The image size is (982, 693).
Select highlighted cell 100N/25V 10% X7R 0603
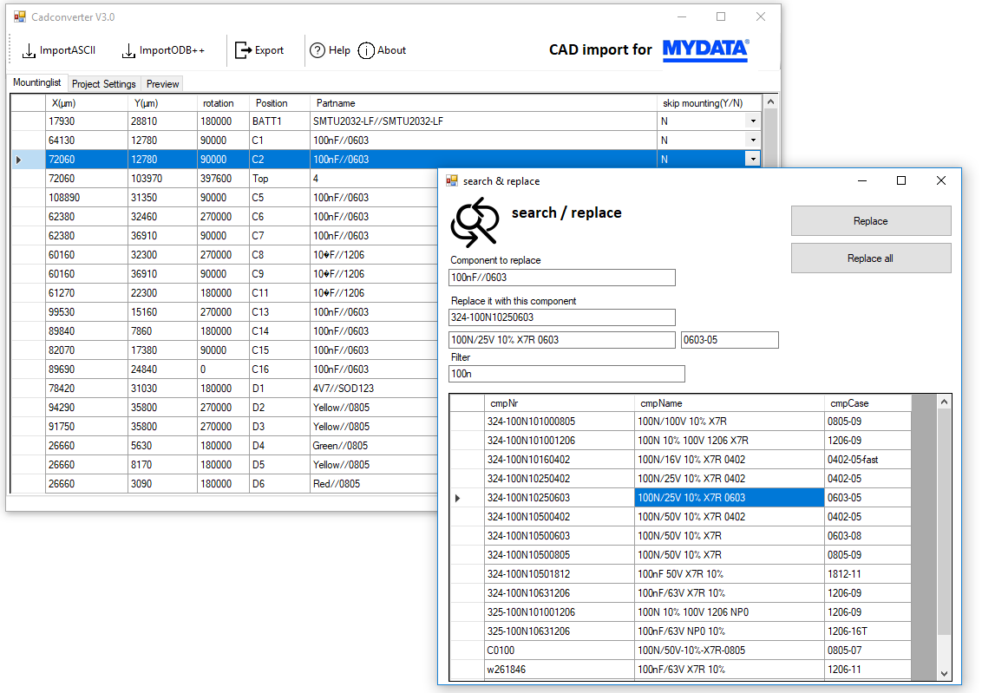[x=730, y=498]
